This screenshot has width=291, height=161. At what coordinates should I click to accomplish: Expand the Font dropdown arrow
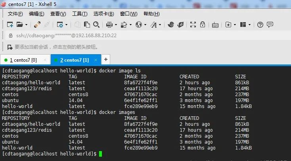[x=160, y=25]
